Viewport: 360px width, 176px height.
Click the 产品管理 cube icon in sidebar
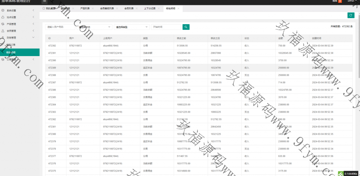click(x=3, y=24)
